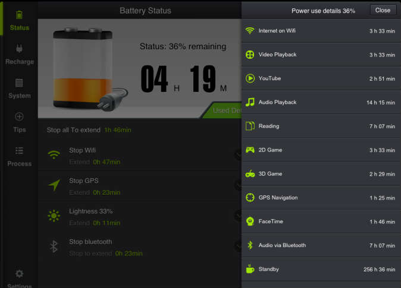The height and width of the screenshot is (288, 401).
Task: Select the Standby coffee cup icon
Action: [x=250, y=269]
